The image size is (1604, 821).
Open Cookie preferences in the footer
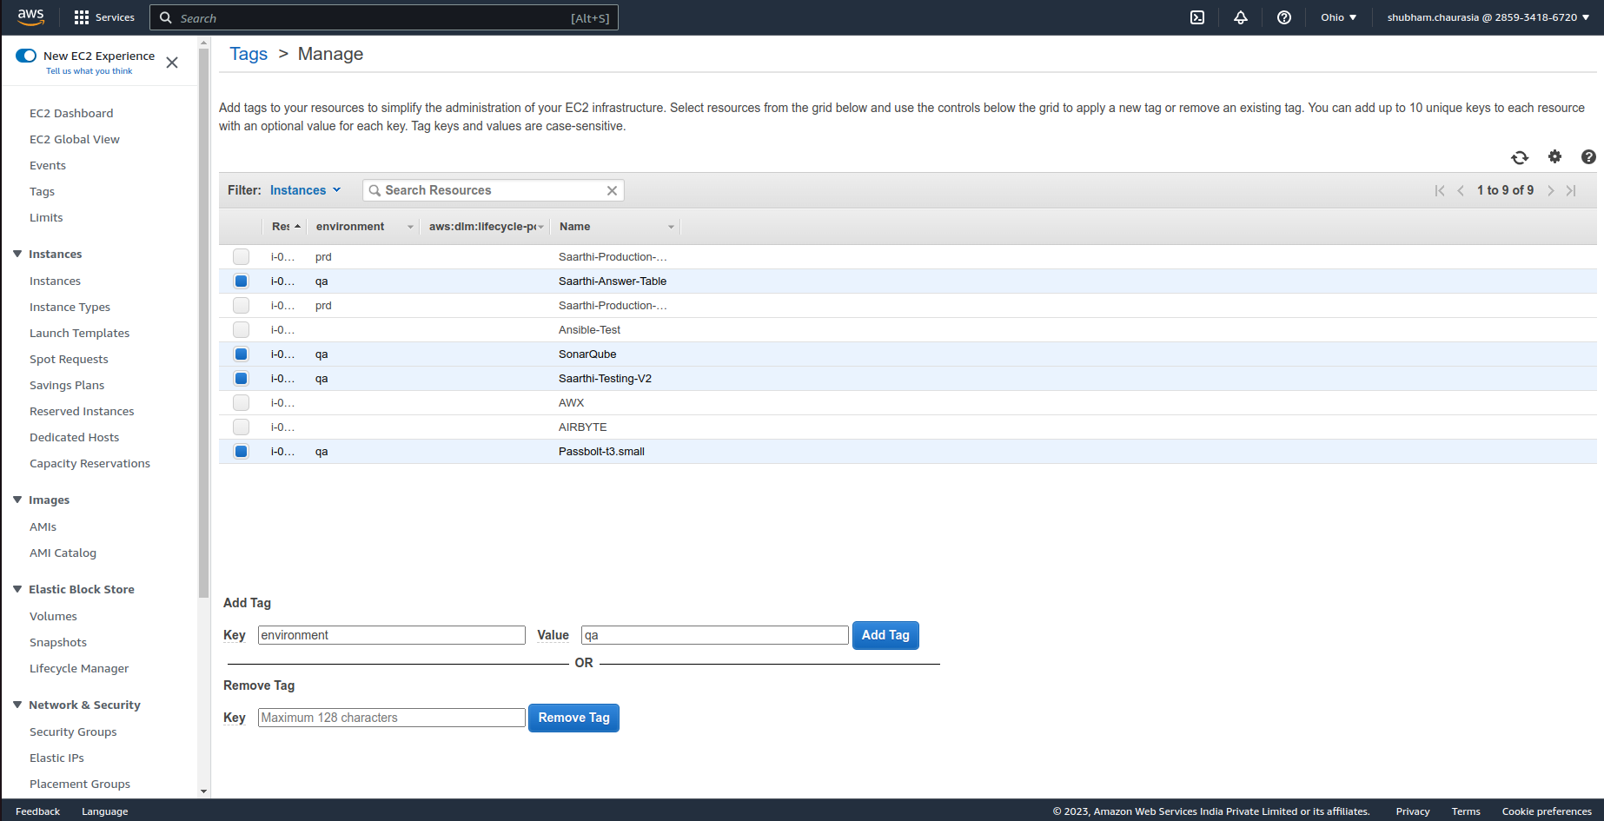1547,811
